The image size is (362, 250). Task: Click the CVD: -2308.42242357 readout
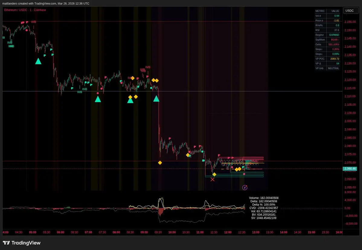264,208
